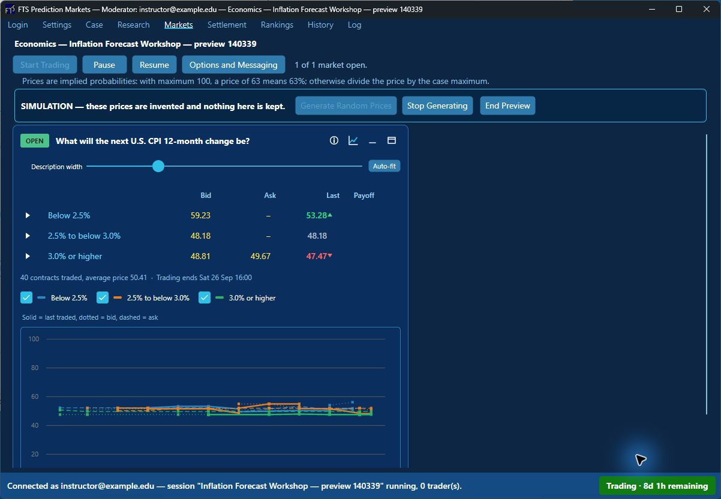This screenshot has height=499, width=721.
Task: Click the 'SIMULATION — these prices are invented' notice
Action: pyautogui.click(x=153, y=106)
